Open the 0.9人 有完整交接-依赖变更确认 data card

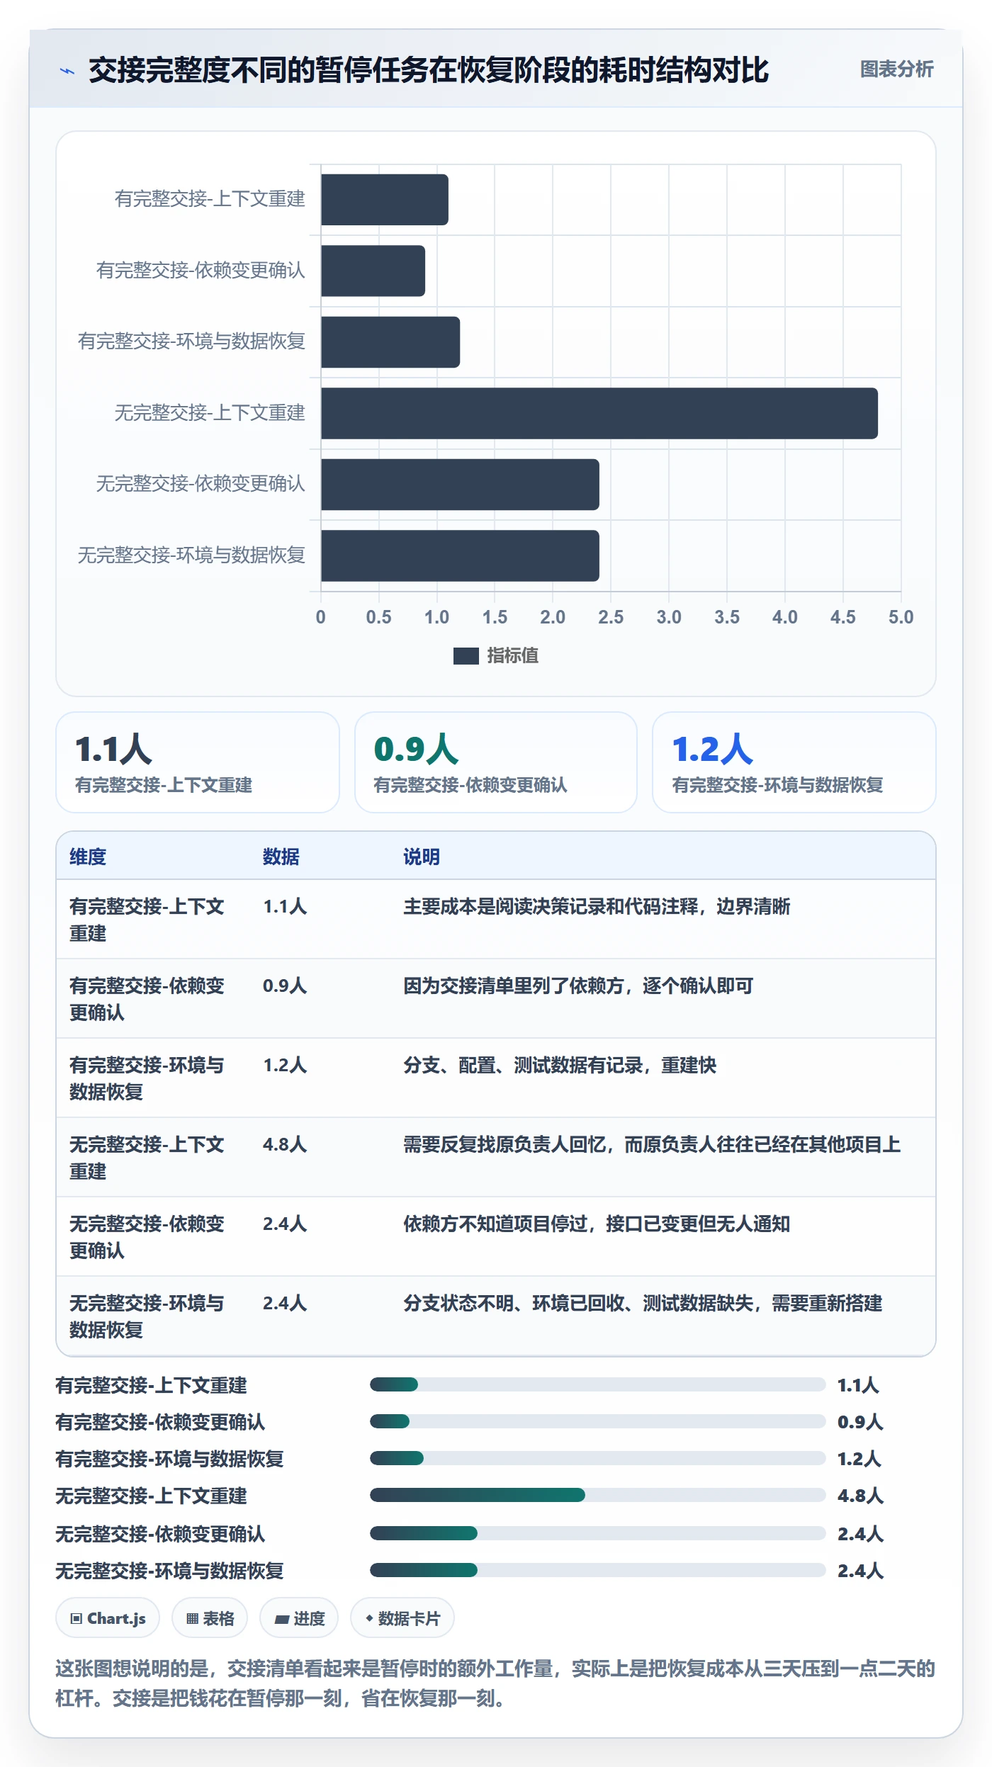pyautogui.click(x=496, y=762)
